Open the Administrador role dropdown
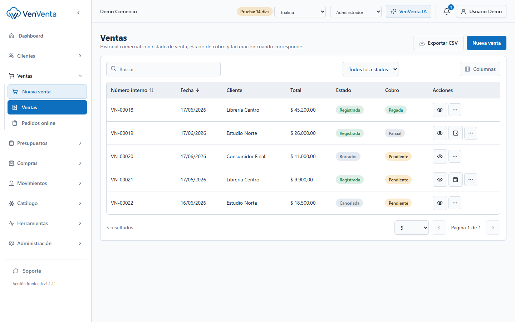 [x=356, y=11]
